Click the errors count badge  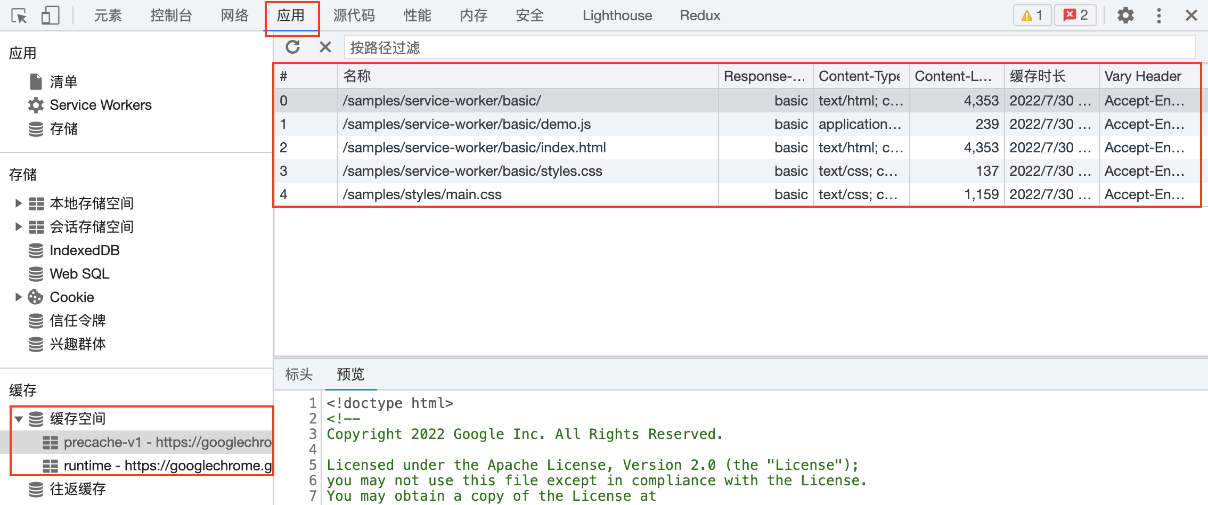pyautogui.click(x=1075, y=15)
